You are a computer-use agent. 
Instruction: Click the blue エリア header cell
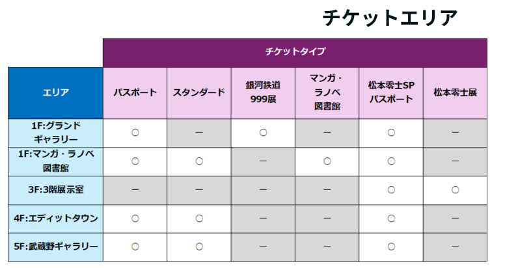tap(55, 93)
